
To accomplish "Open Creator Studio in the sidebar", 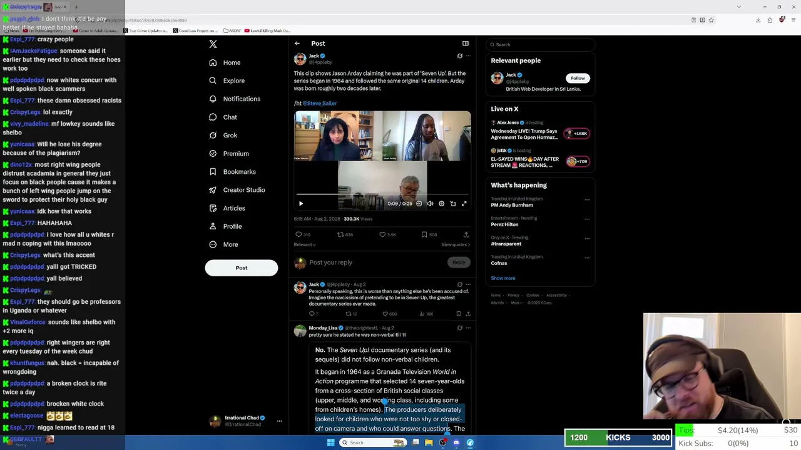I will [x=237, y=190].
